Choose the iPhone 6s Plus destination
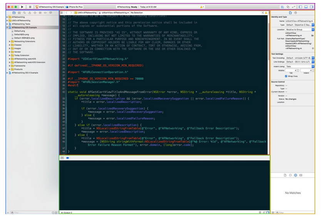Viewport: 321px width, 216px height. [74, 7]
